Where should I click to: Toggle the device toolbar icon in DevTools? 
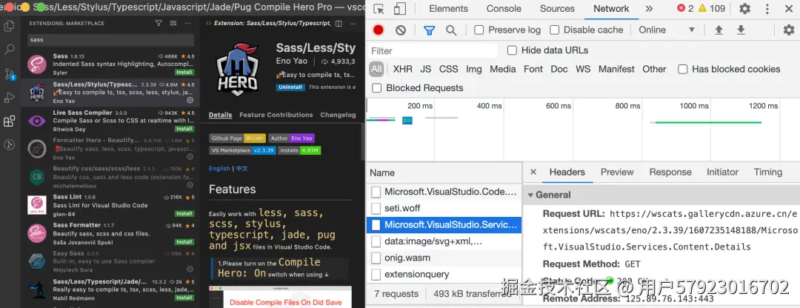point(399,9)
